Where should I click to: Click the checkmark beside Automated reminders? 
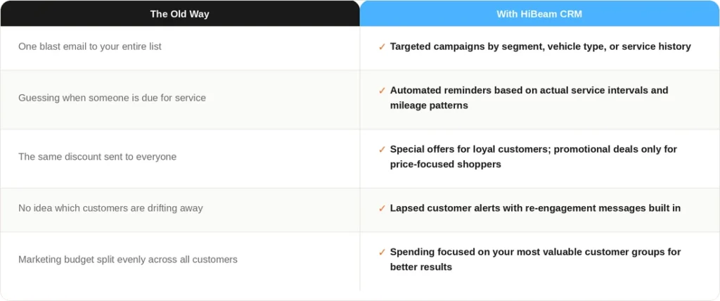click(x=382, y=91)
